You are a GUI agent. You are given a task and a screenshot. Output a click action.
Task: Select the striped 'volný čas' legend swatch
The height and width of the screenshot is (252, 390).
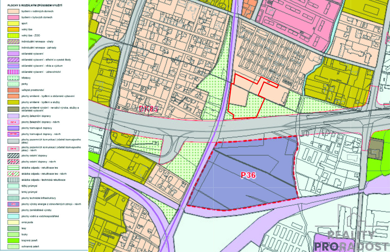point(13,29)
